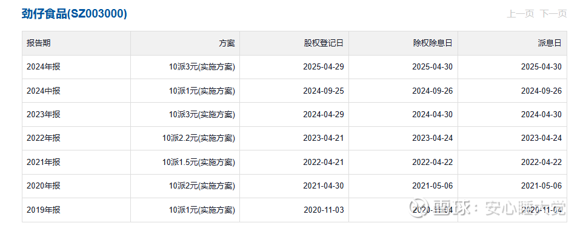Select the 方案 column header

point(227,43)
